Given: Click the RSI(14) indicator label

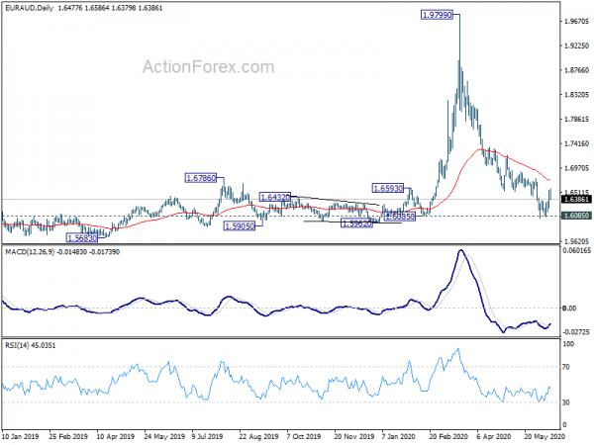Looking at the screenshot, I should coord(18,345).
